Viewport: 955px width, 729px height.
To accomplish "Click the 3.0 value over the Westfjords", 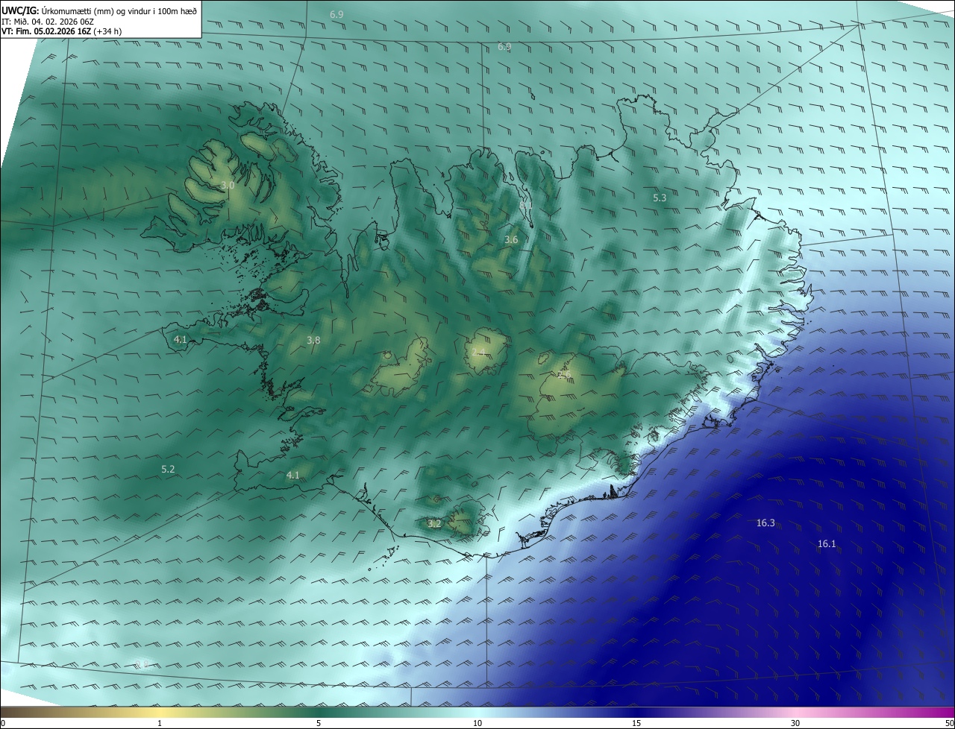I will coord(228,185).
